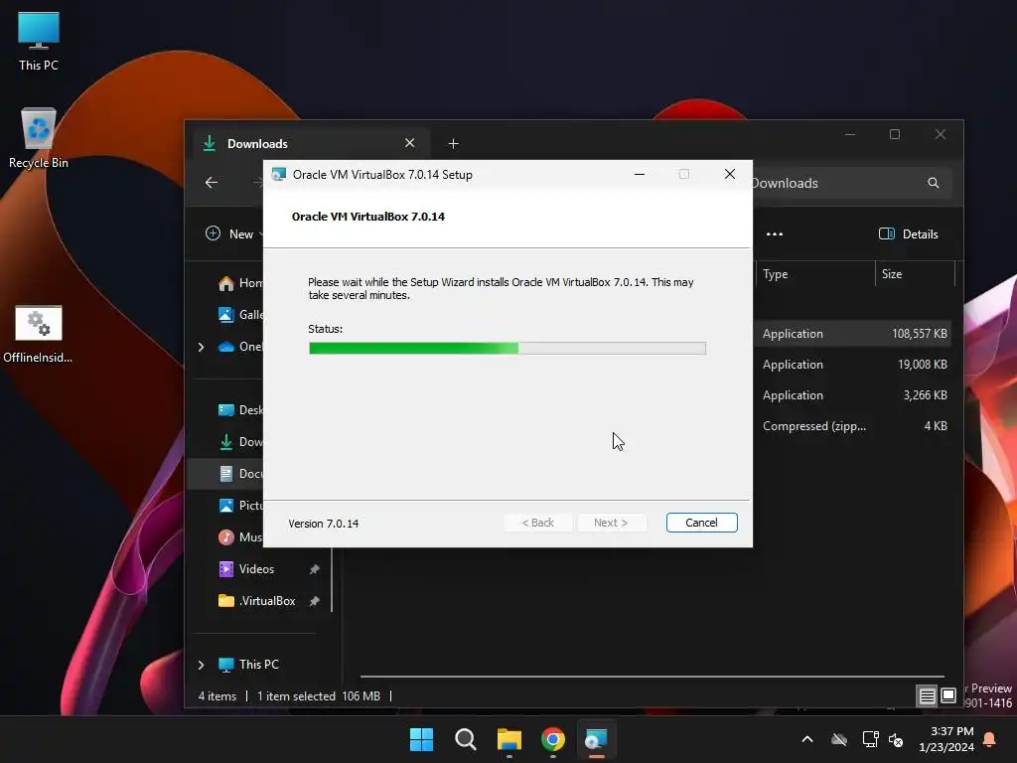
Task: Open This PC desktop icon
Action: [39, 41]
